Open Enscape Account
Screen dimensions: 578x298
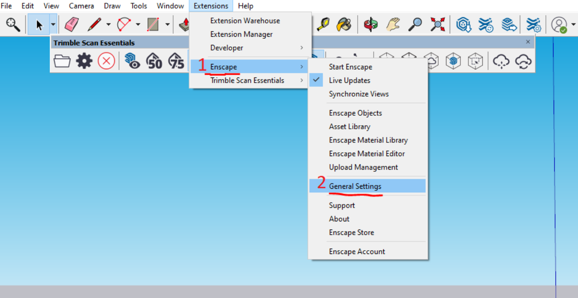(x=367, y=252)
